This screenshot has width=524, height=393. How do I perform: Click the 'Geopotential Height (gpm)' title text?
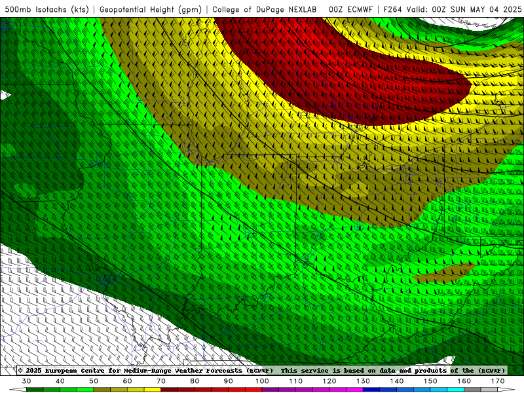tap(151, 9)
